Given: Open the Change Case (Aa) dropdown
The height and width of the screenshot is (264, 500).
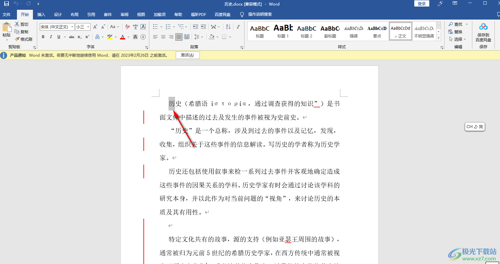Looking at the screenshot, I should tap(114, 27).
